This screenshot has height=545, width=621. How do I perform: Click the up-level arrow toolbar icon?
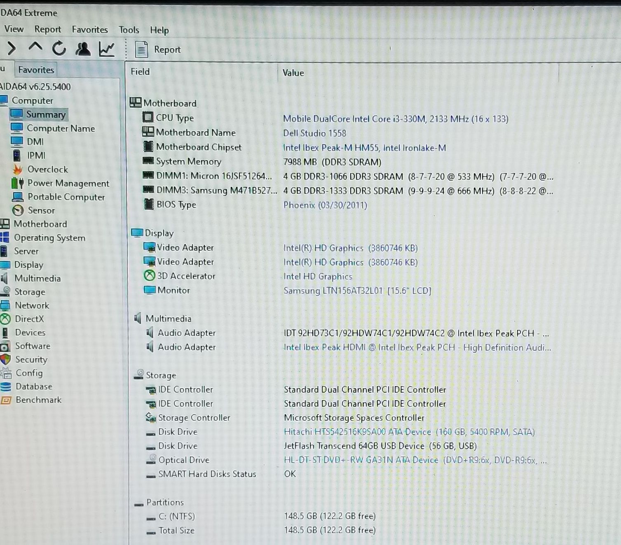(35, 48)
